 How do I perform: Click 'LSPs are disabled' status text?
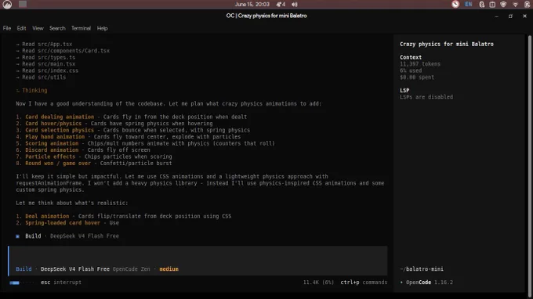426,97
